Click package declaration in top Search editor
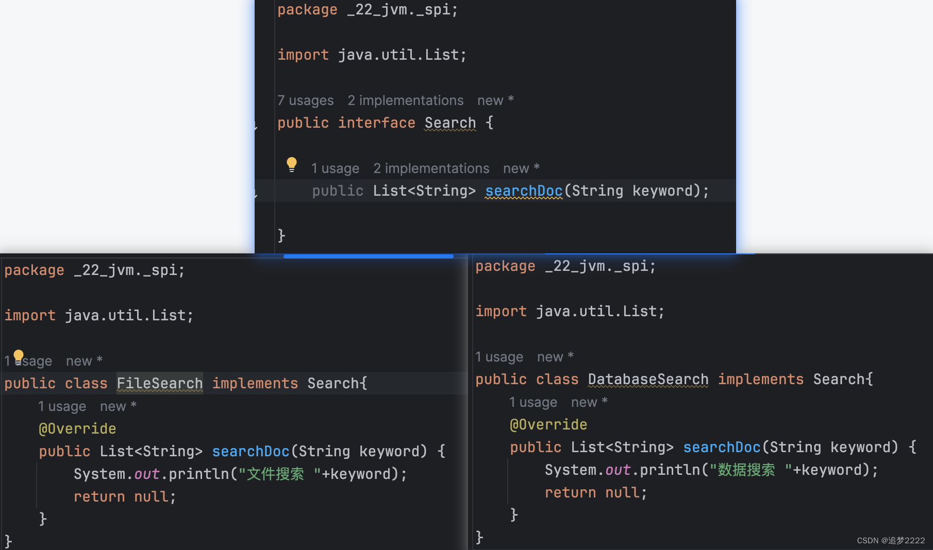 click(x=368, y=10)
